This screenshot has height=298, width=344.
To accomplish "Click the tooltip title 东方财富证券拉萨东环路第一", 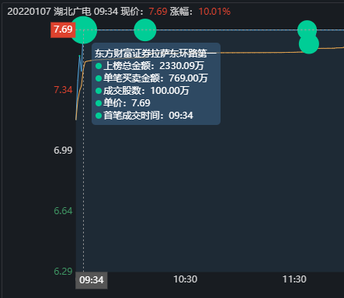I will (x=155, y=54).
